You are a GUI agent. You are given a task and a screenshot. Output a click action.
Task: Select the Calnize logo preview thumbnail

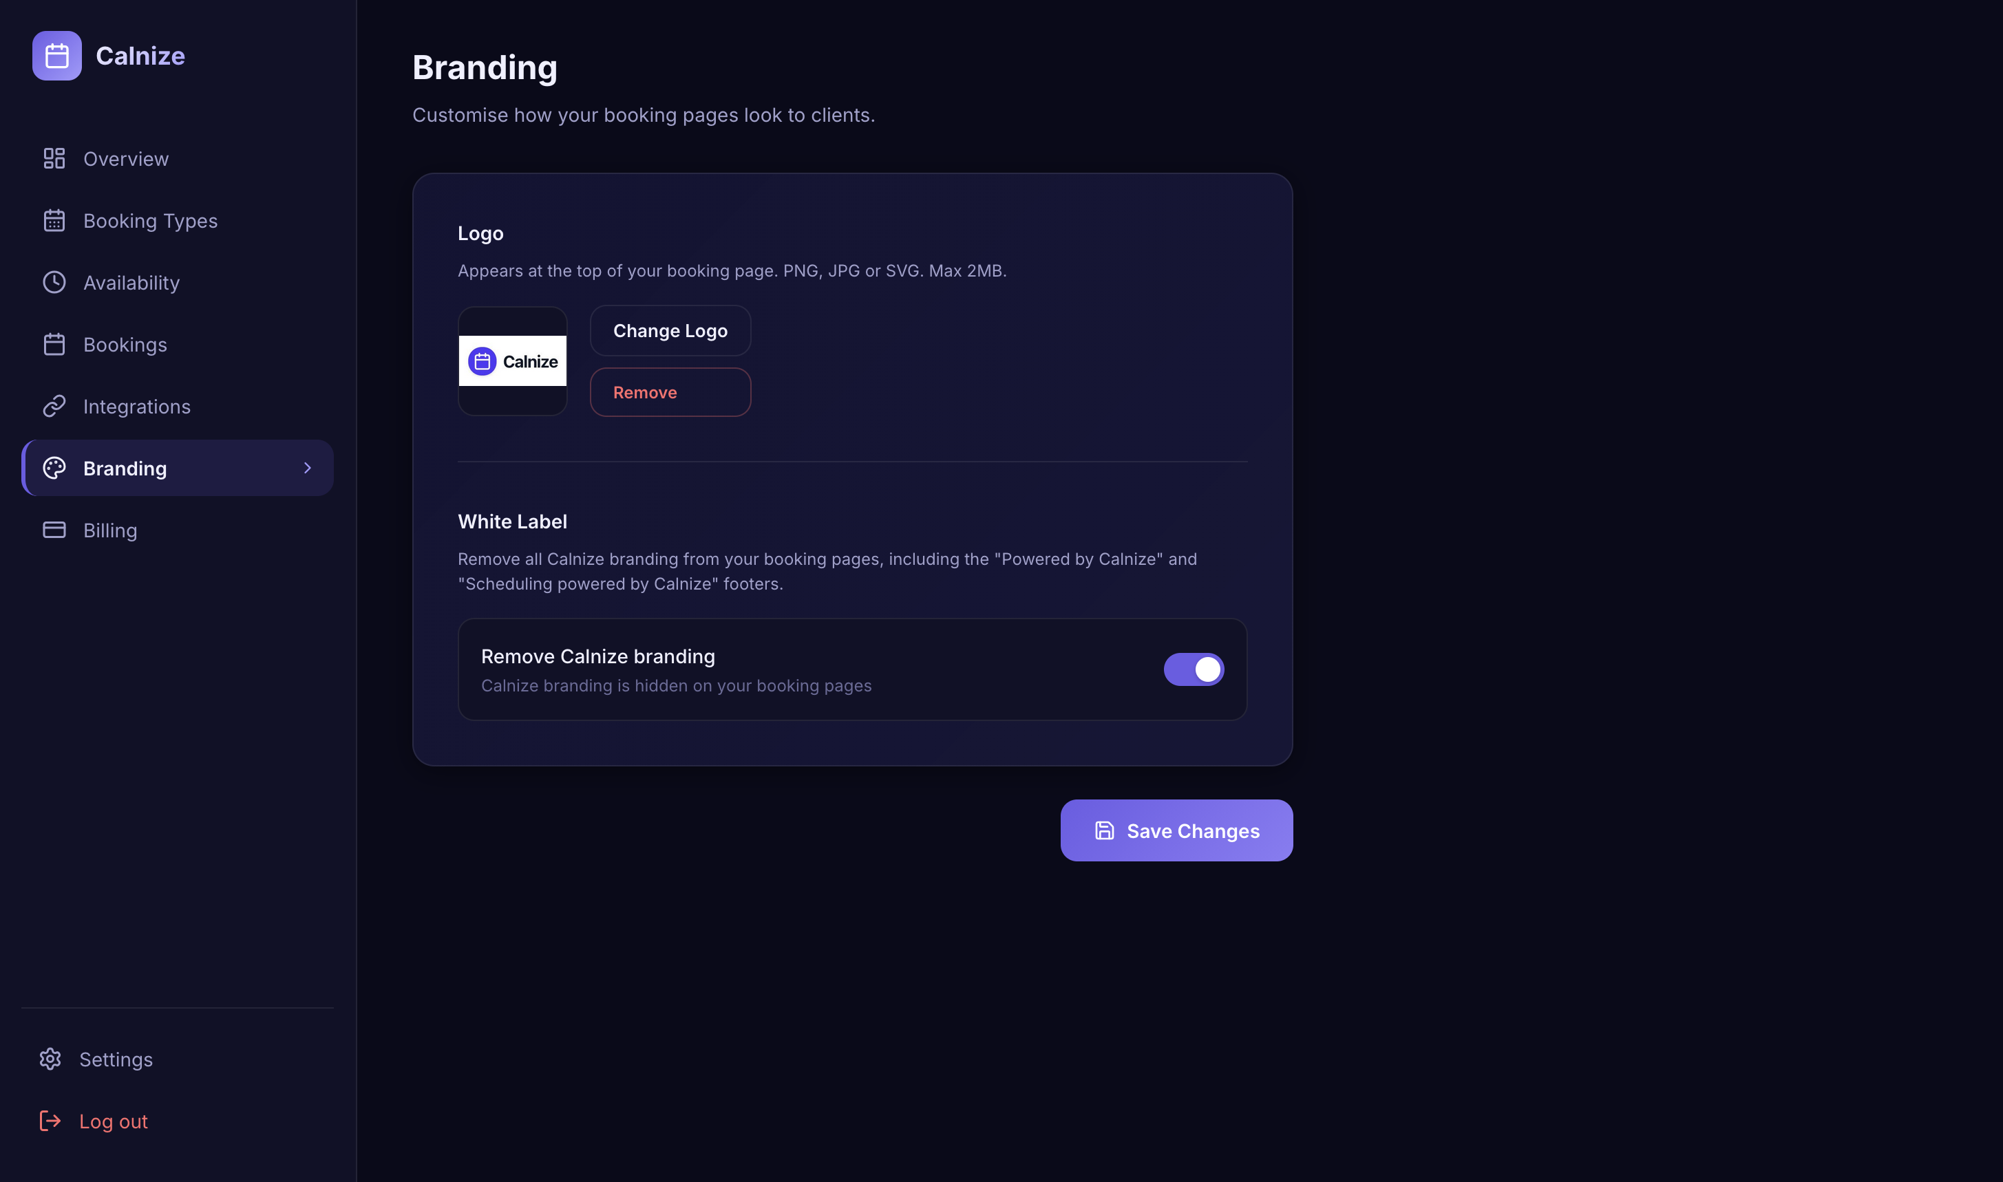[x=512, y=360]
